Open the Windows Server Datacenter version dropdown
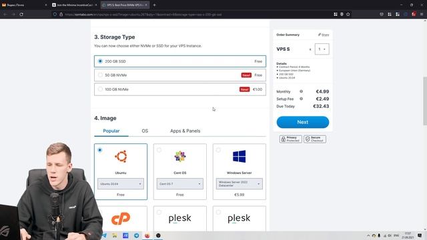Viewport: 427px width, 240px height. [239, 184]
